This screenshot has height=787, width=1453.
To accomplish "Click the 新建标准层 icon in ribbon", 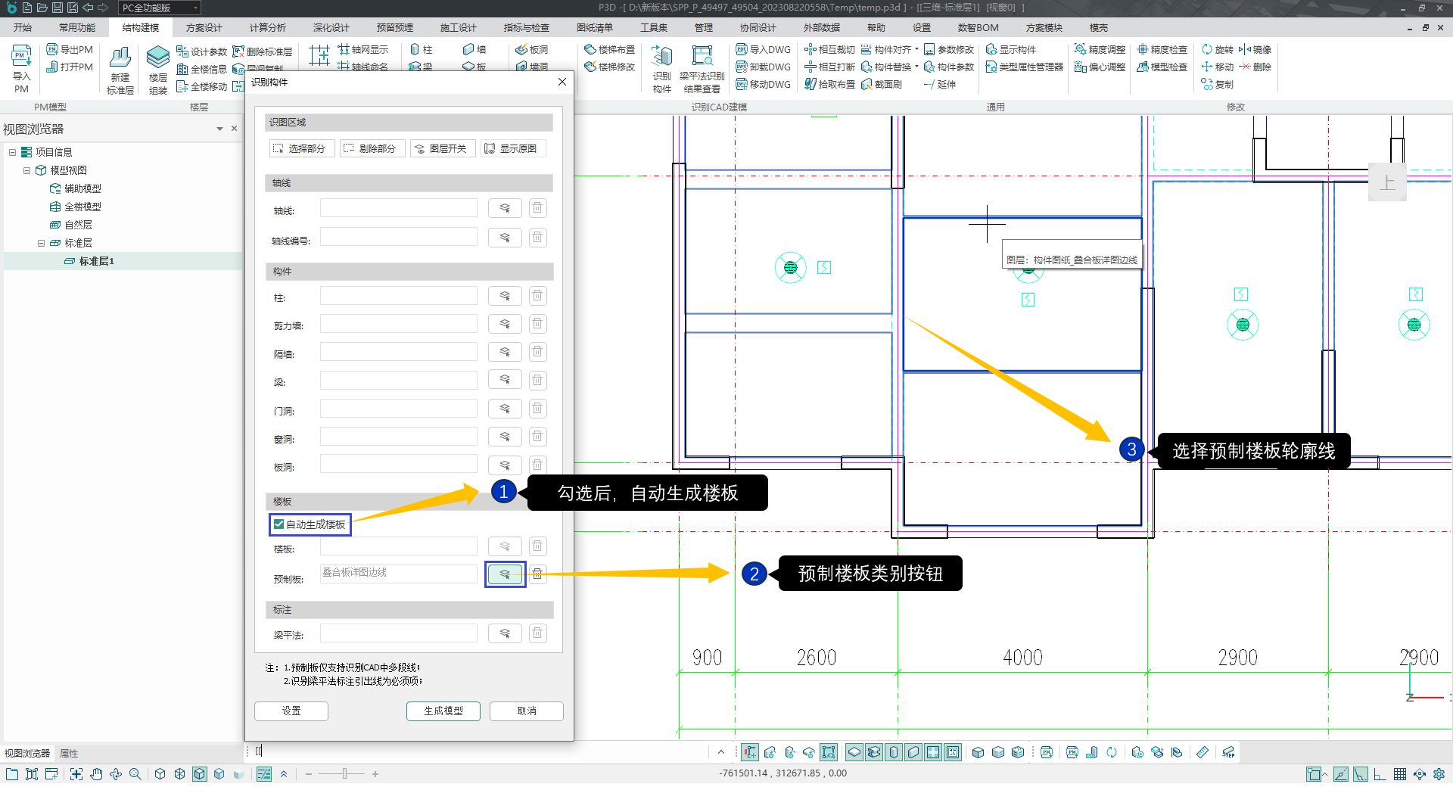I will (x=120, y=59).
